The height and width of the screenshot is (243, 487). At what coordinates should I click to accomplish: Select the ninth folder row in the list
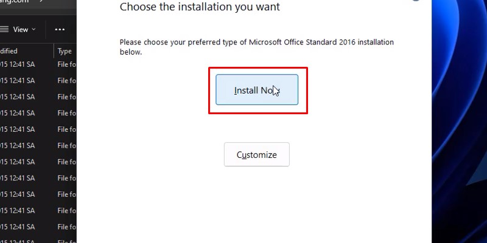[37, 194]
